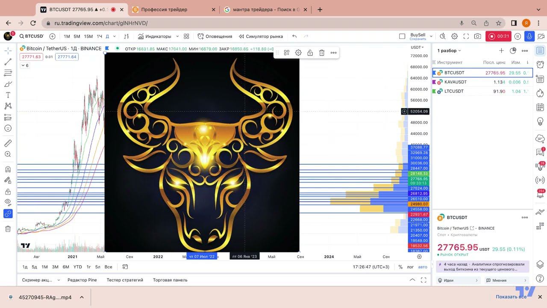The height and width of the screenshot is (308, 547).
Task: Open the indicator templates grid
Action: (186, 36)
